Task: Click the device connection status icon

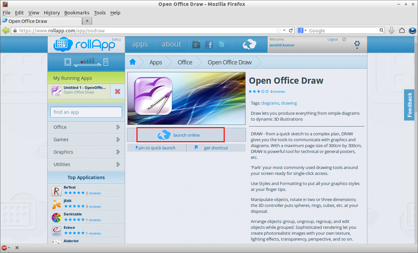Action: 86,62
